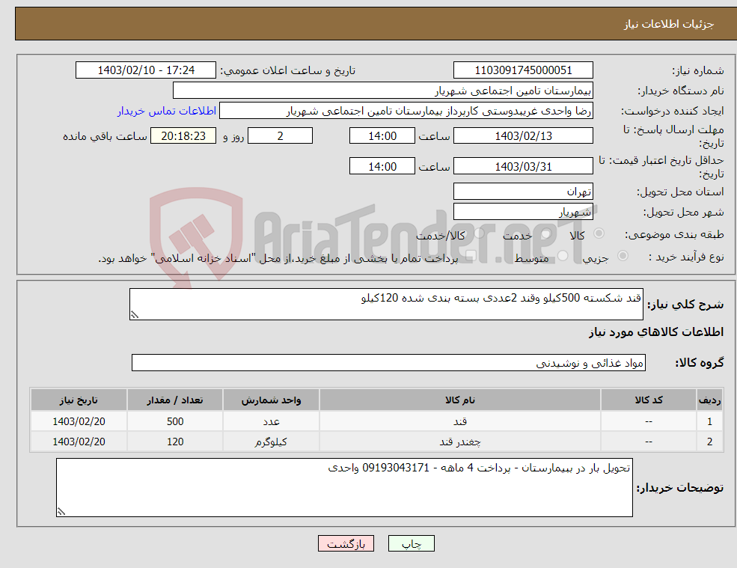Click the quantity 120 cell
The width and height of the screenshot is (737, 568).
point(175,442)
